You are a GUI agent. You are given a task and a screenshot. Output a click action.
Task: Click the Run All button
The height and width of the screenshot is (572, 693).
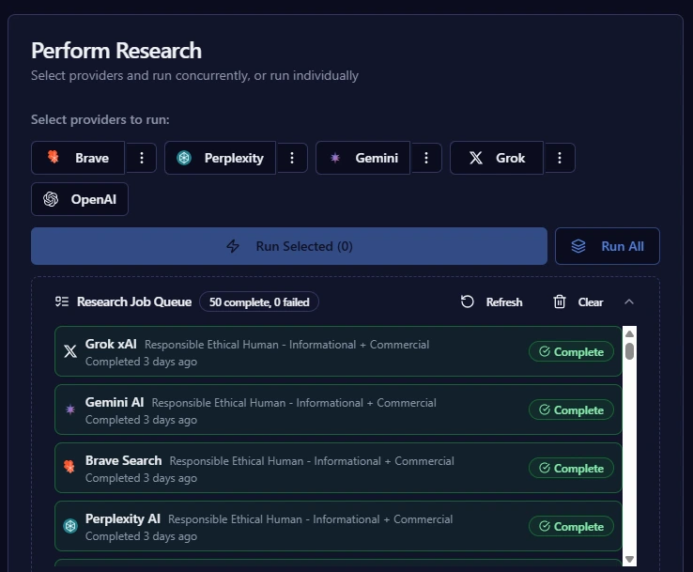point(608,246)
